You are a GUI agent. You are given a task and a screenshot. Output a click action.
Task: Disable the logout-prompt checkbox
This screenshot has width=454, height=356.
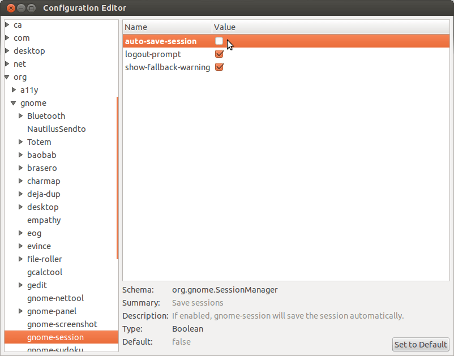(219, 54)
